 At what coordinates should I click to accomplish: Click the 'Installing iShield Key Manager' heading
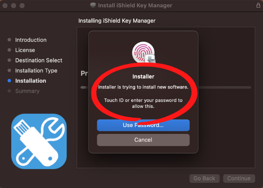(117, 21)
